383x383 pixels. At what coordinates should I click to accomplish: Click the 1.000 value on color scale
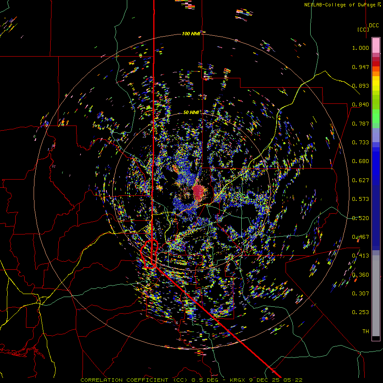(x=360, y=48)
